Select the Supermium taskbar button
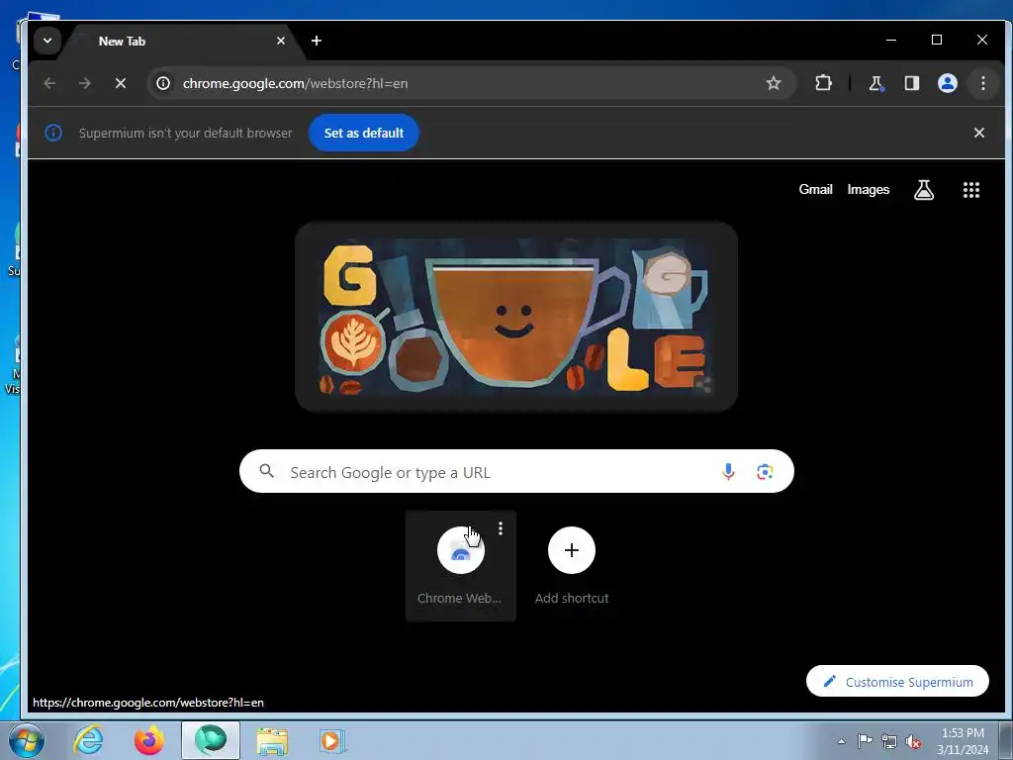Viewport: 1013px width, 760px height. pos(211,740)
